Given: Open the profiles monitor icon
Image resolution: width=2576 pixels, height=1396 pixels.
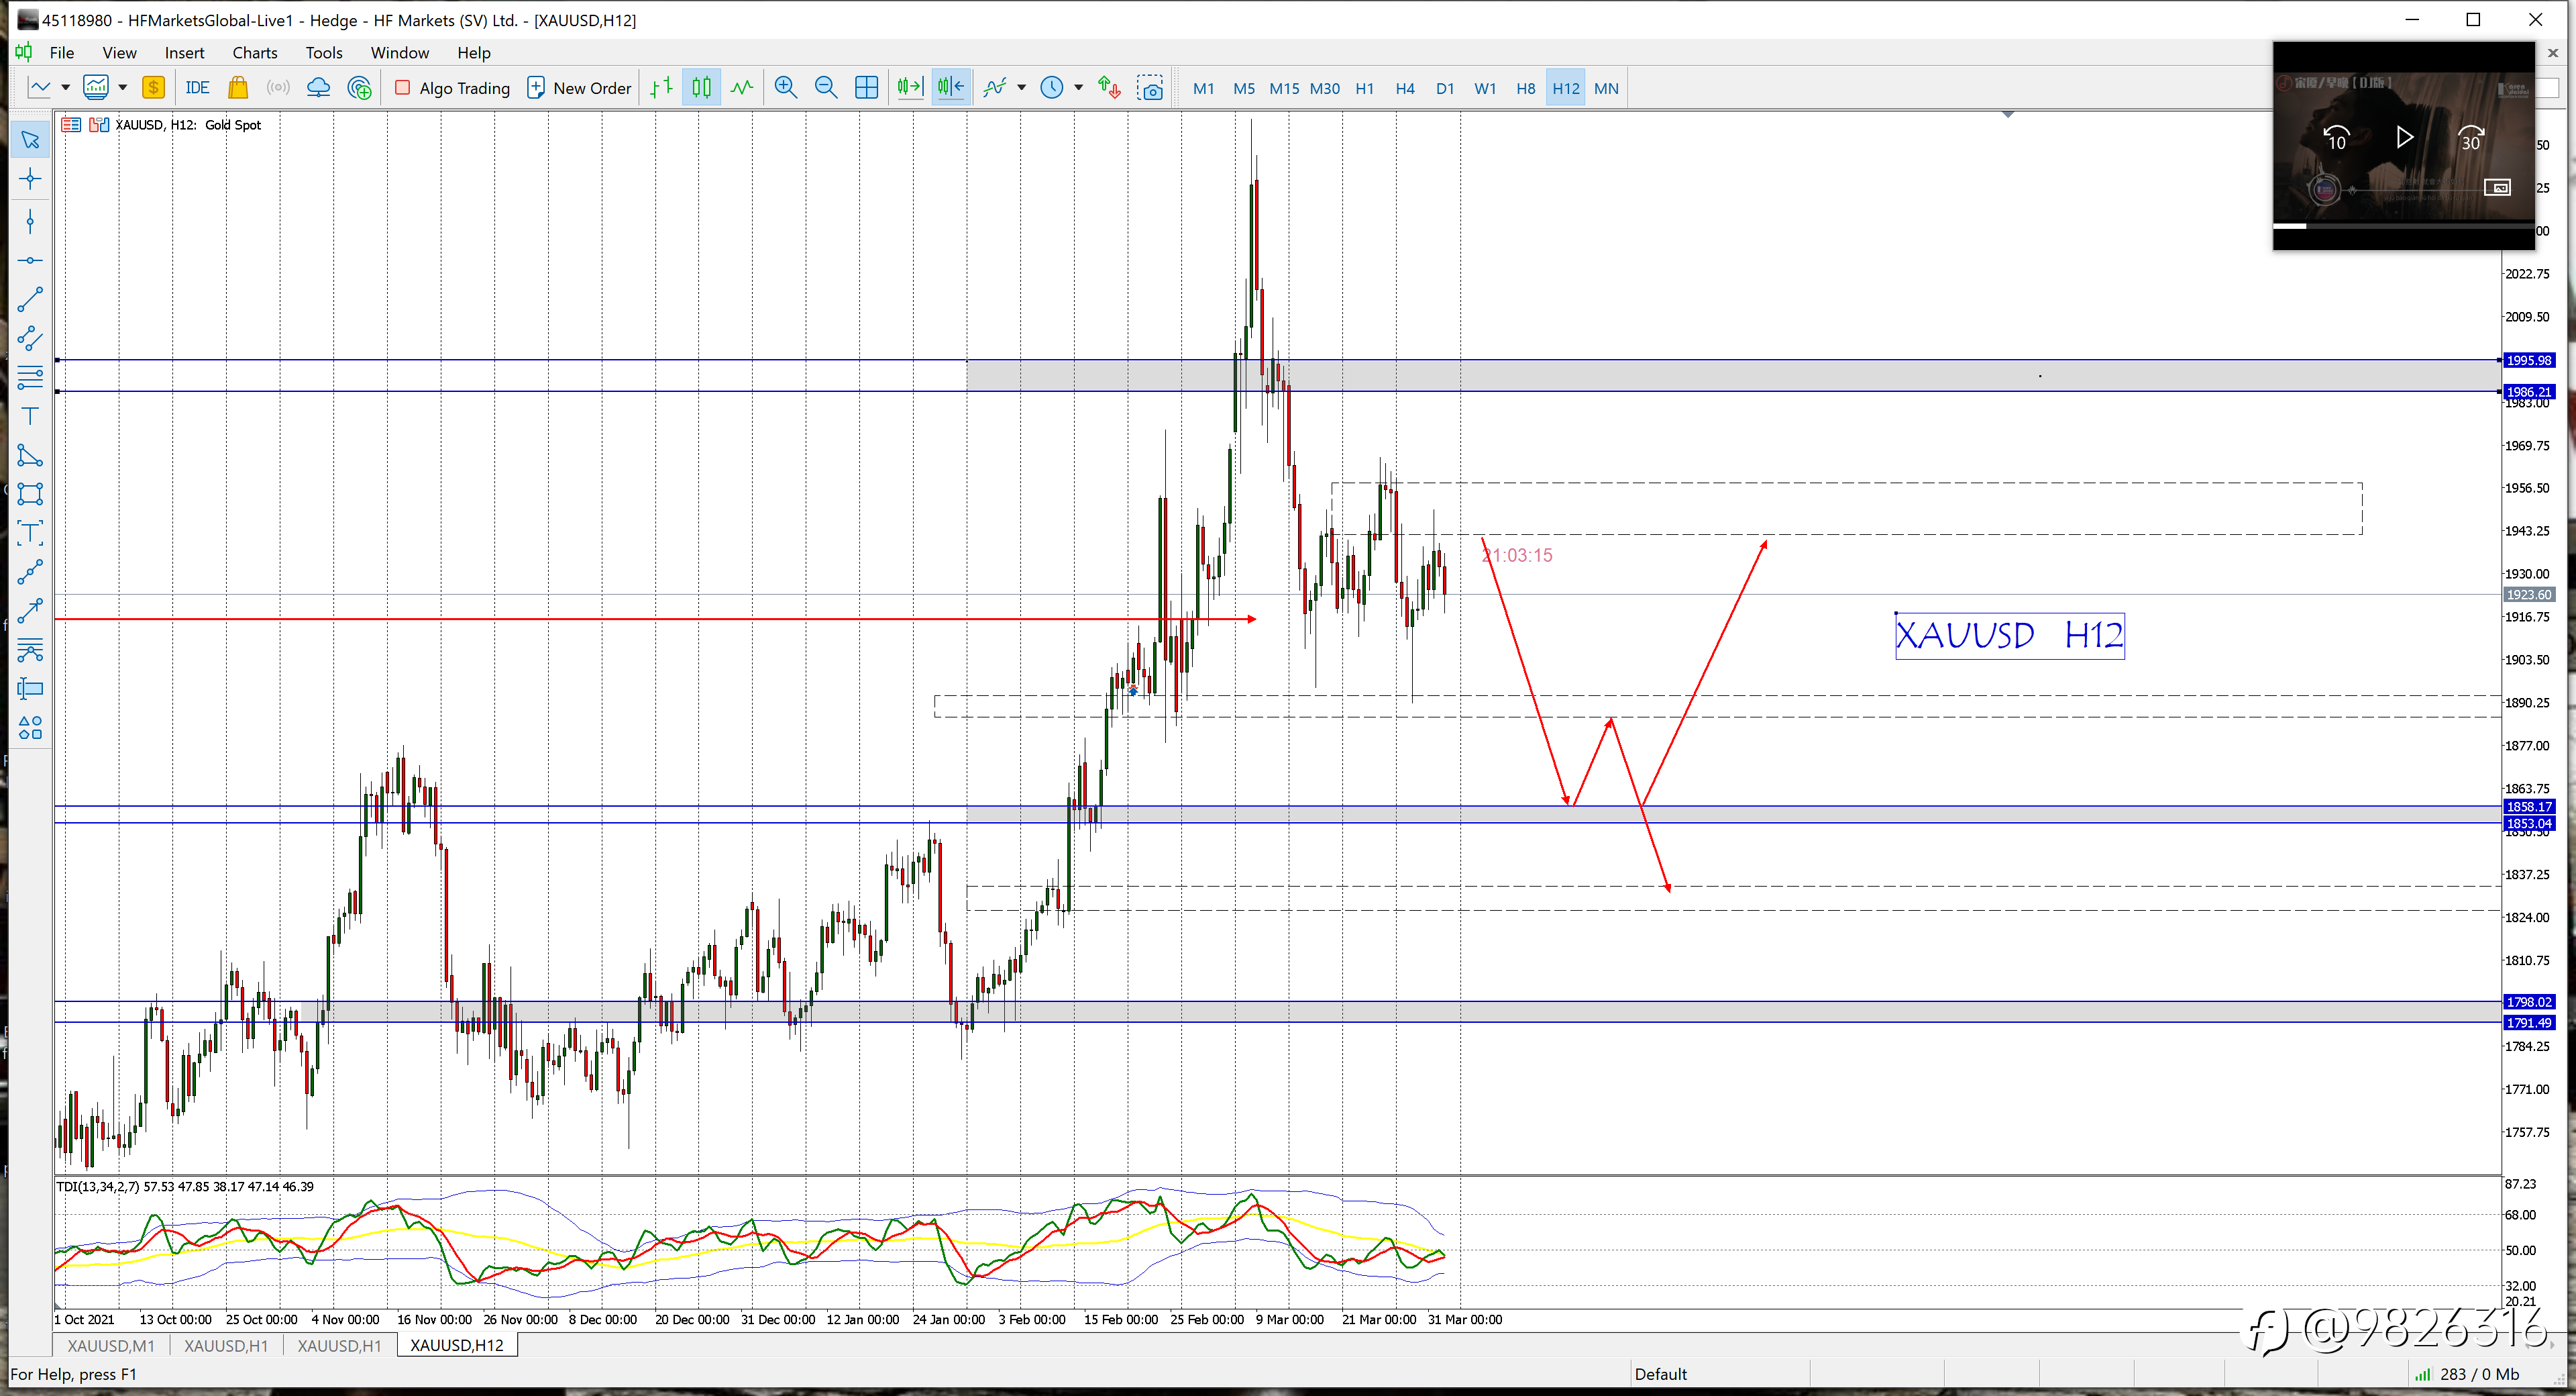Looking at the screenshot, I should point(96,88).
